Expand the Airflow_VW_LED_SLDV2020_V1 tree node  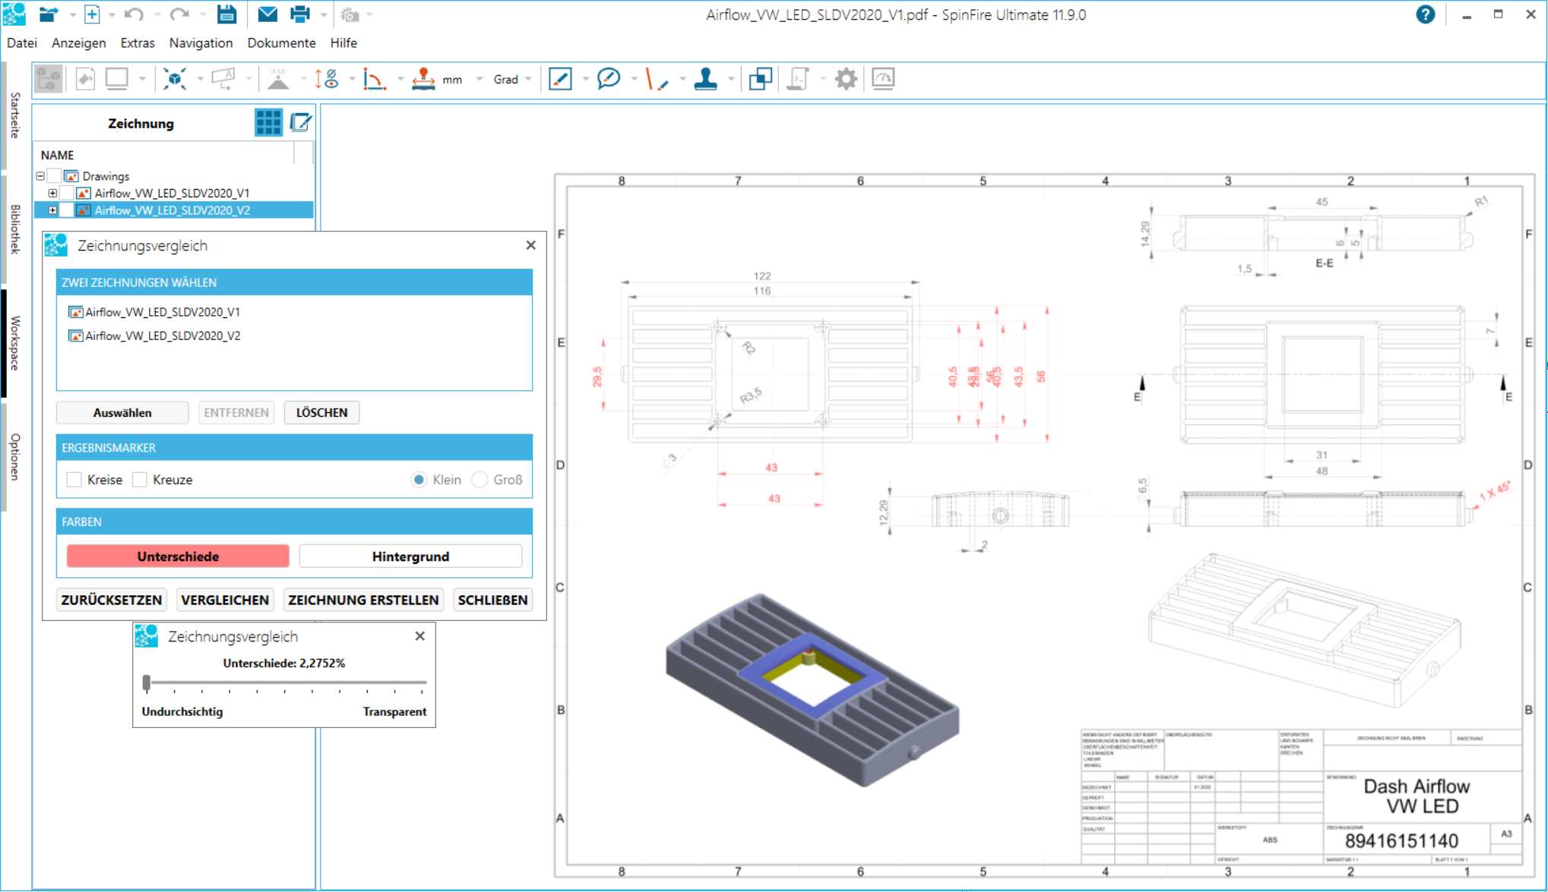[x=52, y=194]
